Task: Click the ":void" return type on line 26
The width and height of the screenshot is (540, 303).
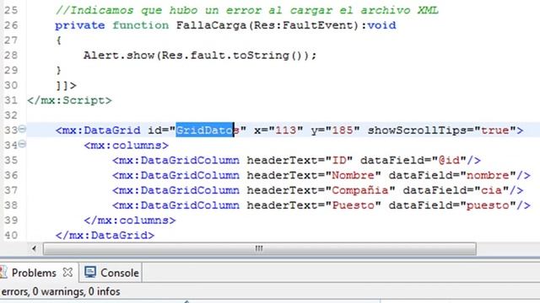Action: (x=378, y=25)
